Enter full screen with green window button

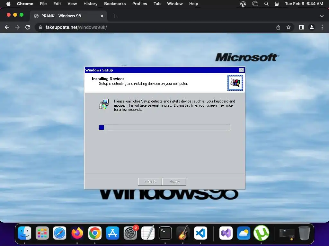coord(22,15)
